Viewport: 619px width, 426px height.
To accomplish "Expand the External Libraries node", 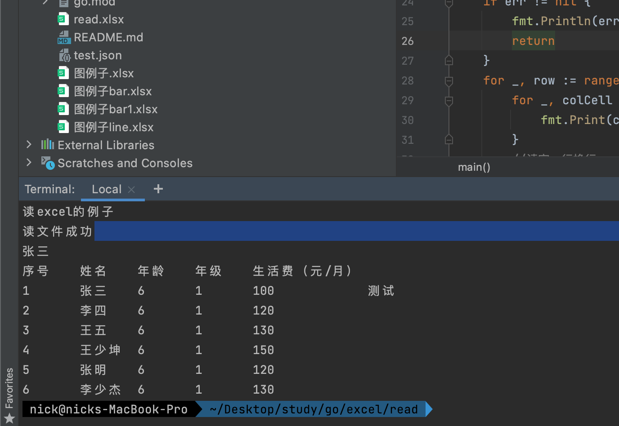I will (x=29, y=145).
